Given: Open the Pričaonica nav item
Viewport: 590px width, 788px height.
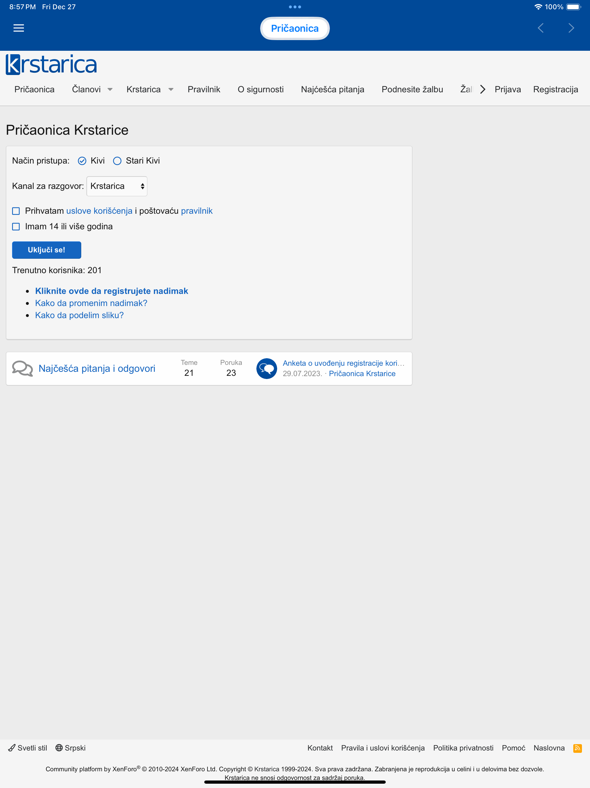Looking at the screenshot, I should pos(35,89).
